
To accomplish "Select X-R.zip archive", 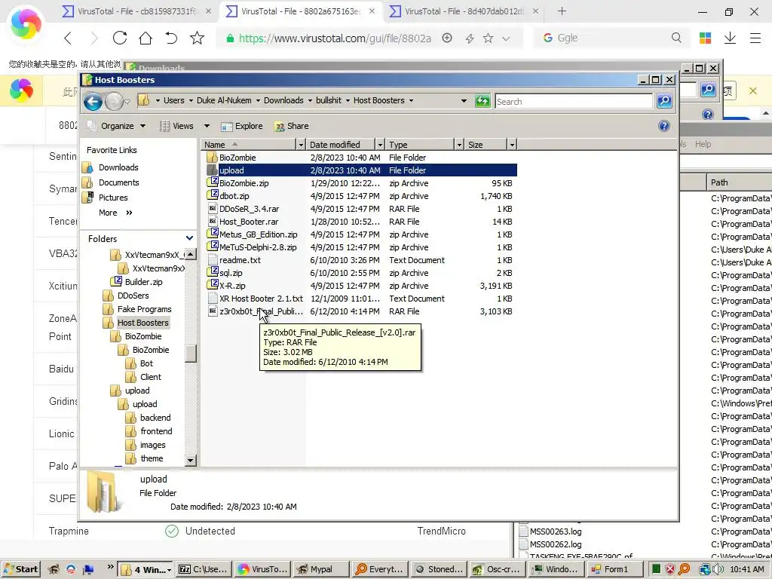I will click(x=232, y=286).
